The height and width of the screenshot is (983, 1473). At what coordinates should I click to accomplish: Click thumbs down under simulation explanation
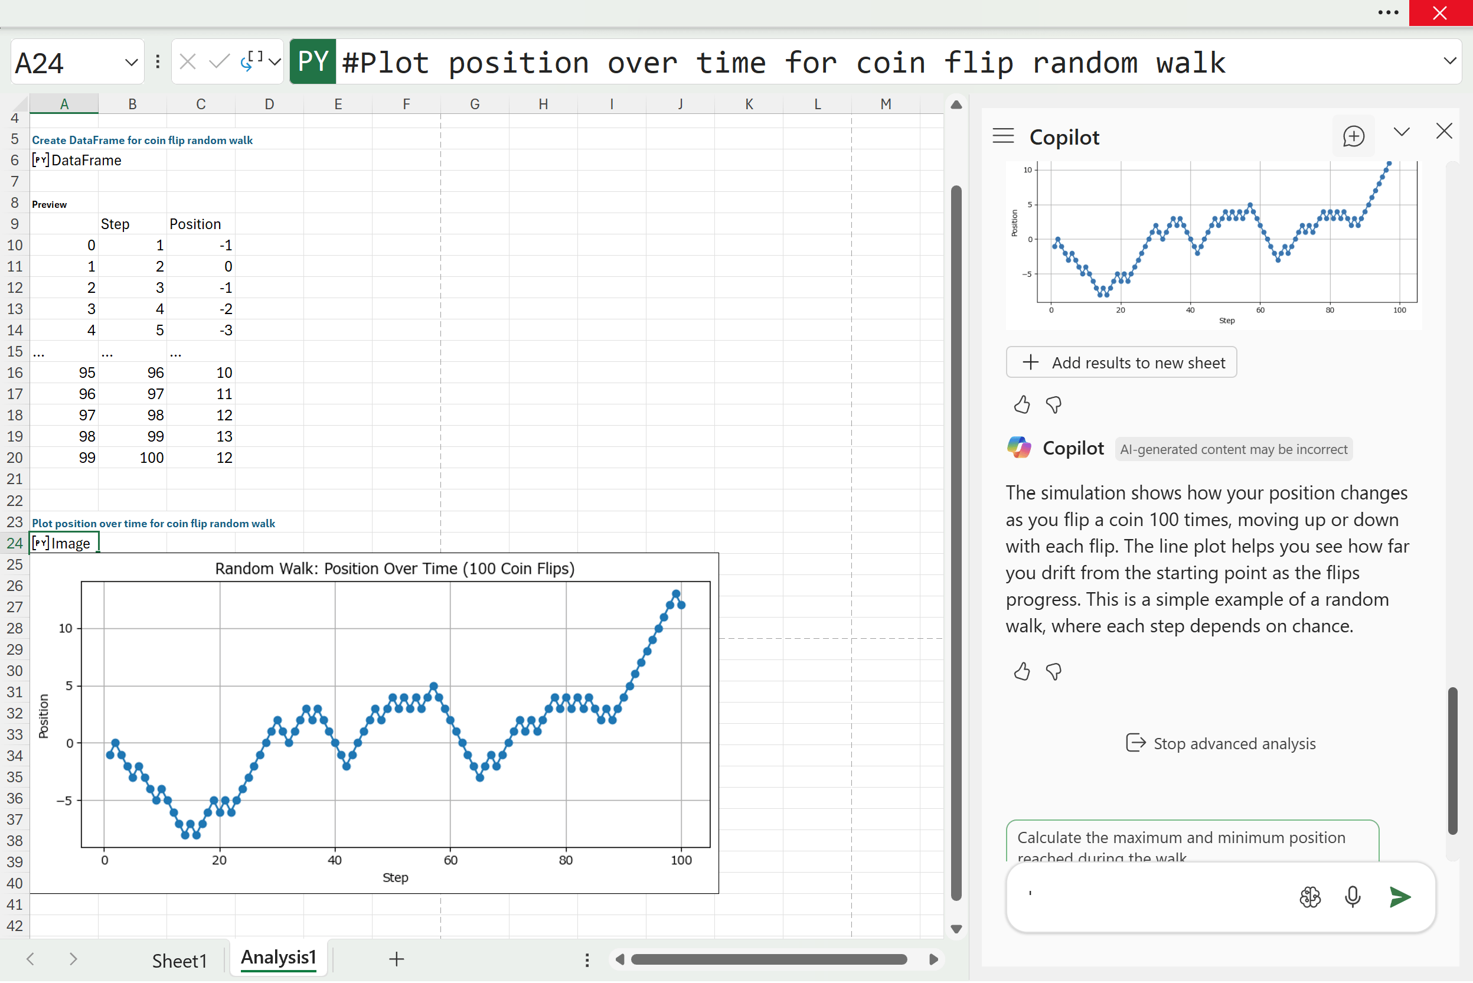[1054, 671]
